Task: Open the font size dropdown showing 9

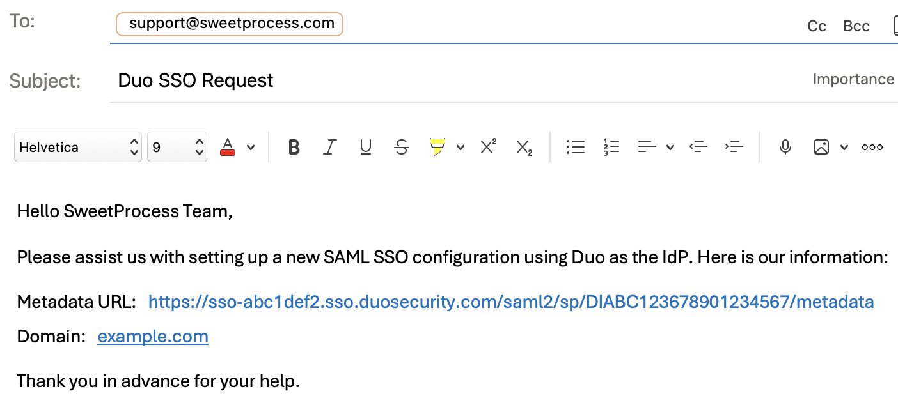Action: 177,147
